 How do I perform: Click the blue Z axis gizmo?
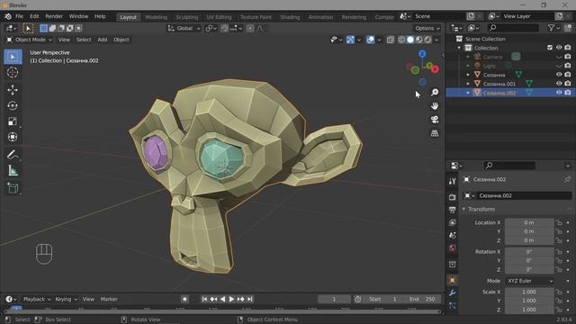422,54
